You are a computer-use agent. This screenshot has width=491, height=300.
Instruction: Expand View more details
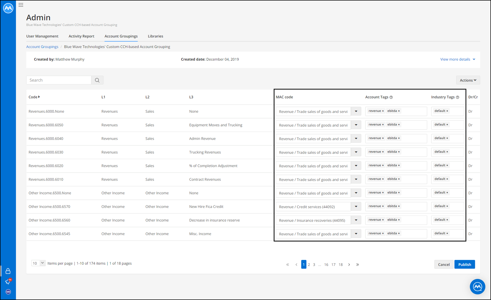coord(458,59)
